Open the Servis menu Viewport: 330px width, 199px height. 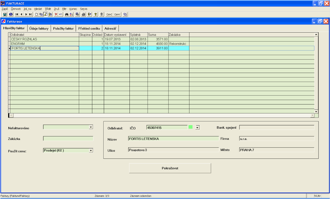pos(84,9)
